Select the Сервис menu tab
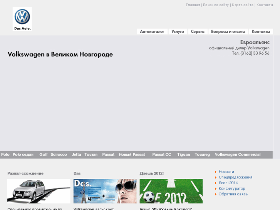 tap(198, 32)
